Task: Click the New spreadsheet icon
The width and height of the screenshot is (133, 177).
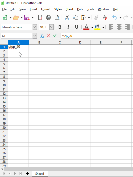Action: (5, 17)
